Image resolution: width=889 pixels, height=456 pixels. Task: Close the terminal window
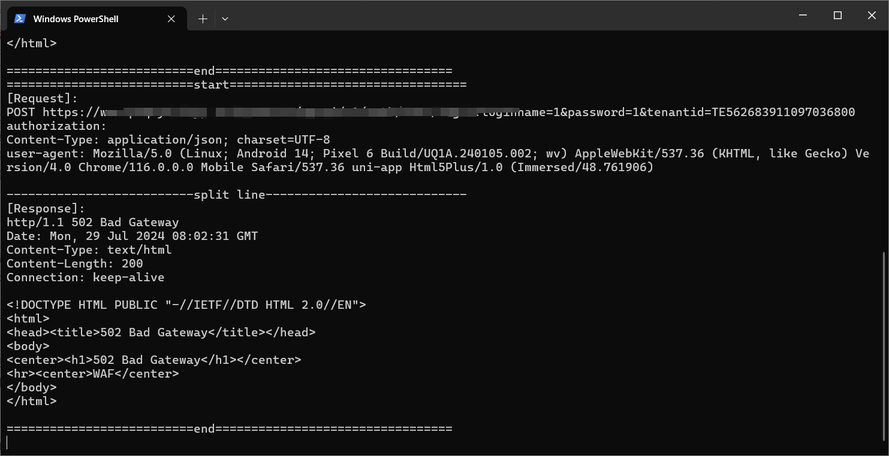(x=872, y=16)
